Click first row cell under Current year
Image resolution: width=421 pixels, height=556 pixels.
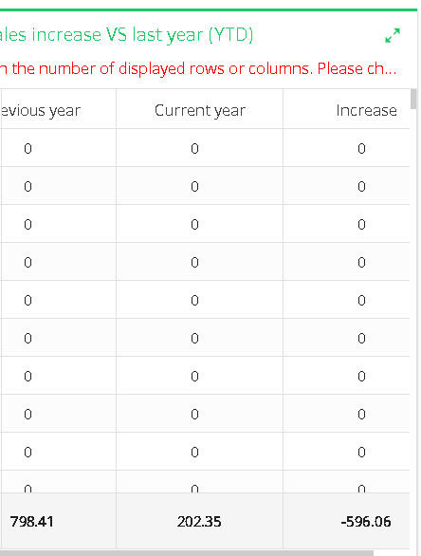(199, 148)
